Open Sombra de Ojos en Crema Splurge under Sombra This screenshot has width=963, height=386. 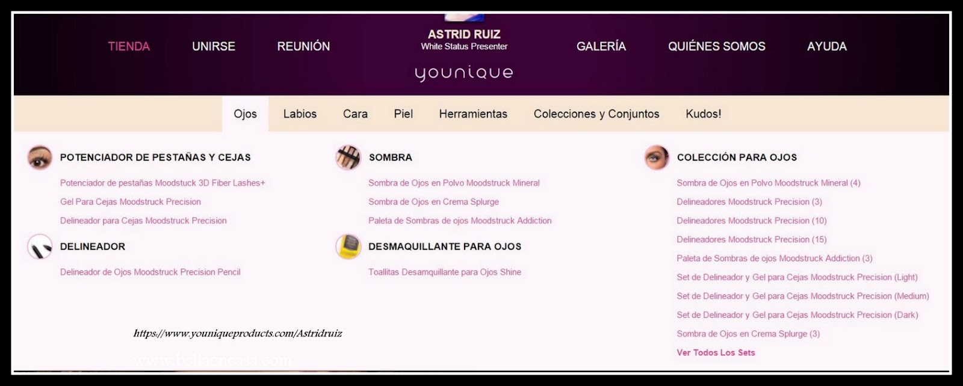433,201
